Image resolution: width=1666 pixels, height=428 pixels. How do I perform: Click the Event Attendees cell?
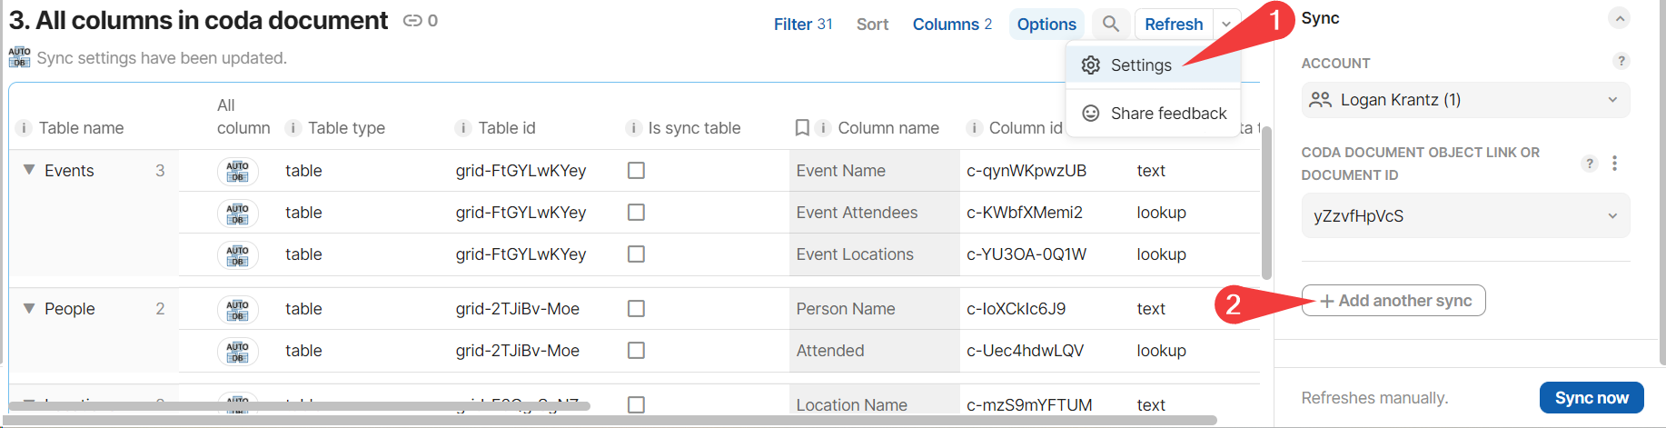coord(874,213)
